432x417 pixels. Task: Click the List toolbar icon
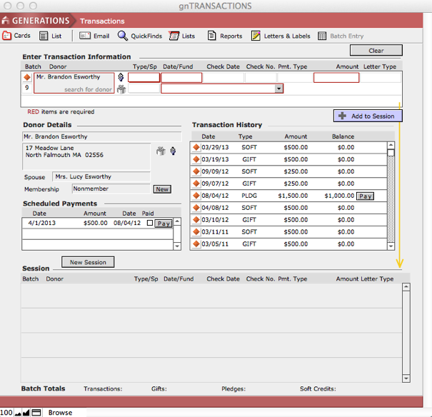[x=44, y=36]
